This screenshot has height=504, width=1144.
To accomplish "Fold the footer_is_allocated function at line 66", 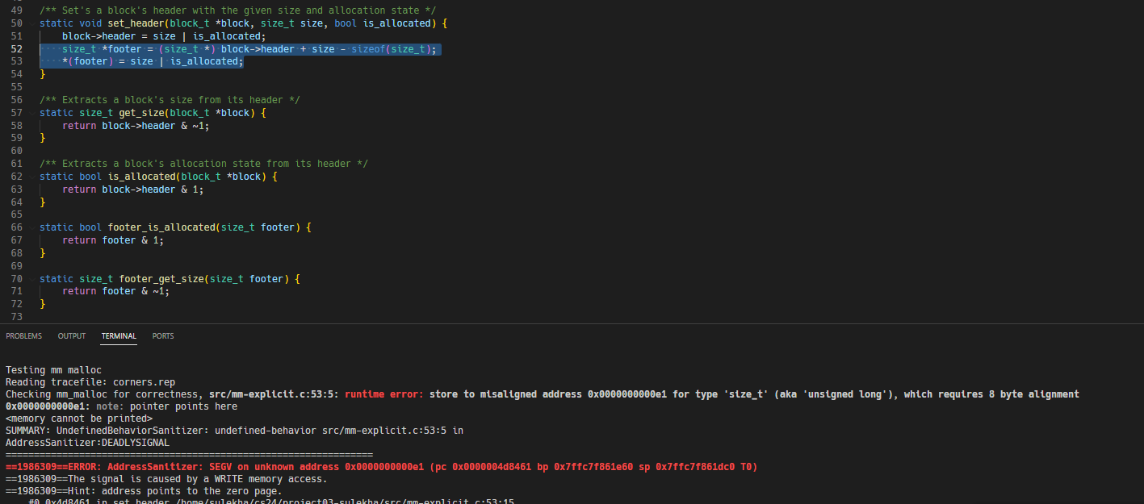I will pyautogui.click(x=31, y=227).
